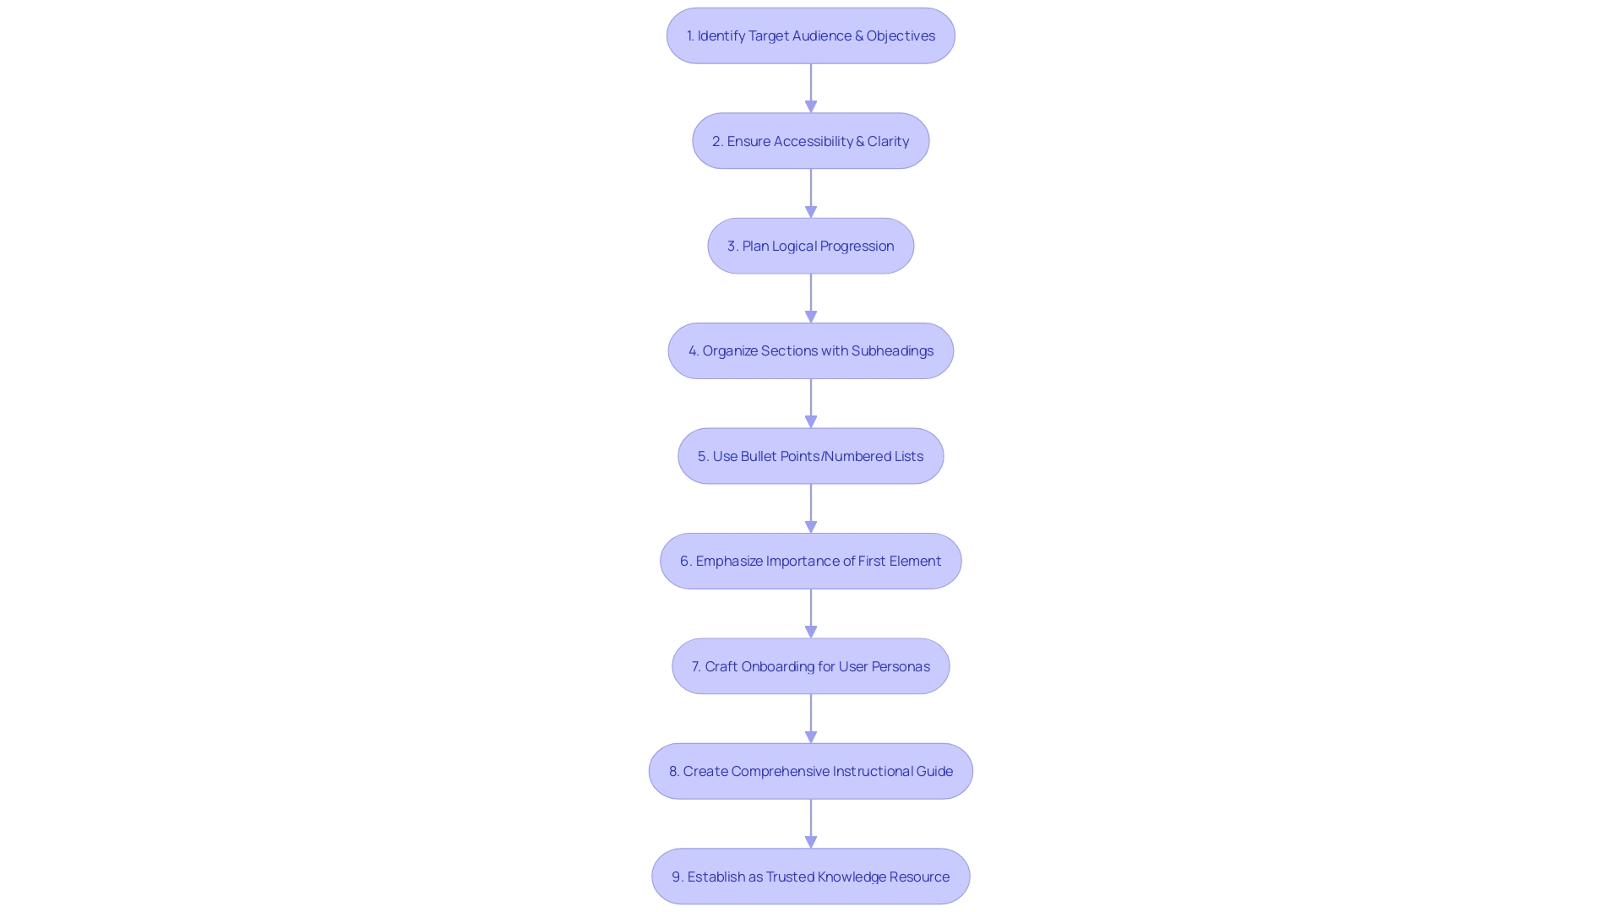Click the 'Craft Onboarding for User Personas' step

click(810, 665)
